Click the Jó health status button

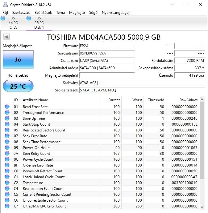18,59
